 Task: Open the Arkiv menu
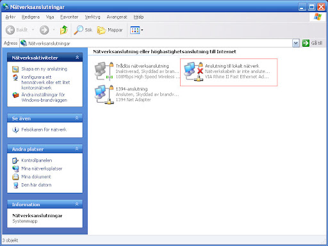click(10, 17)
